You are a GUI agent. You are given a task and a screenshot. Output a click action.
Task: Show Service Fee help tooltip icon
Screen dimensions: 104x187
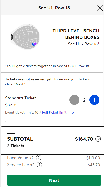click(39, 165)
